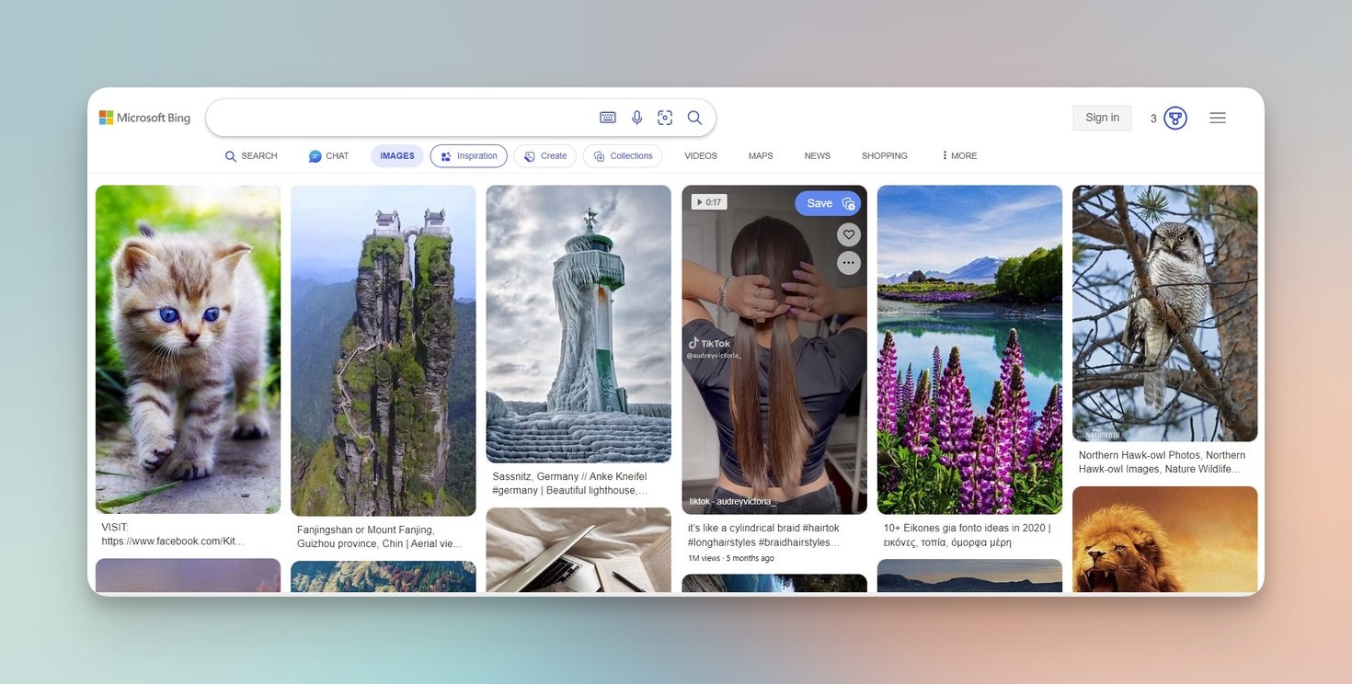This screenshot has width=1352, height=684.
Task: Open the ellipsis menu on the braid video
Action: 849,262
